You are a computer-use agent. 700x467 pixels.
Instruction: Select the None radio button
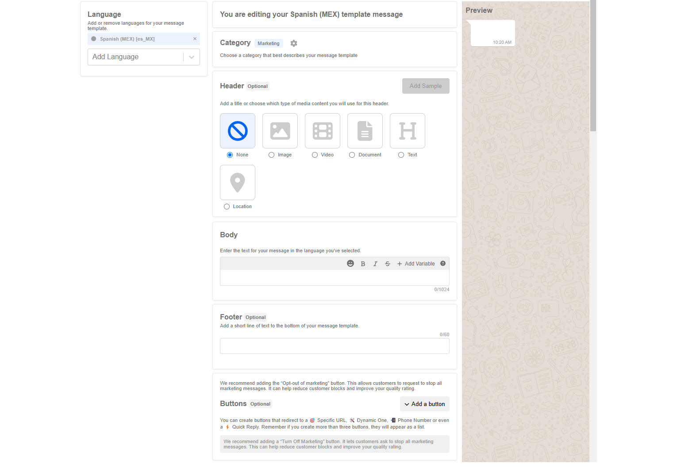[230, 155]
